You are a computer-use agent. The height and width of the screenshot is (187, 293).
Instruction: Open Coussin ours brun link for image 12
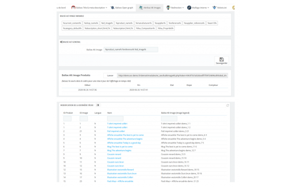(x=115, y=166)
